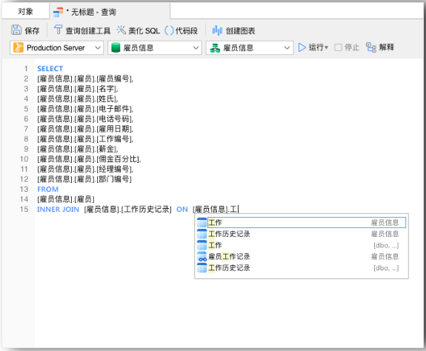The image size is (426, 351).
Task: Click the SELECT keyword on line 1
Action: click(50, 68)
